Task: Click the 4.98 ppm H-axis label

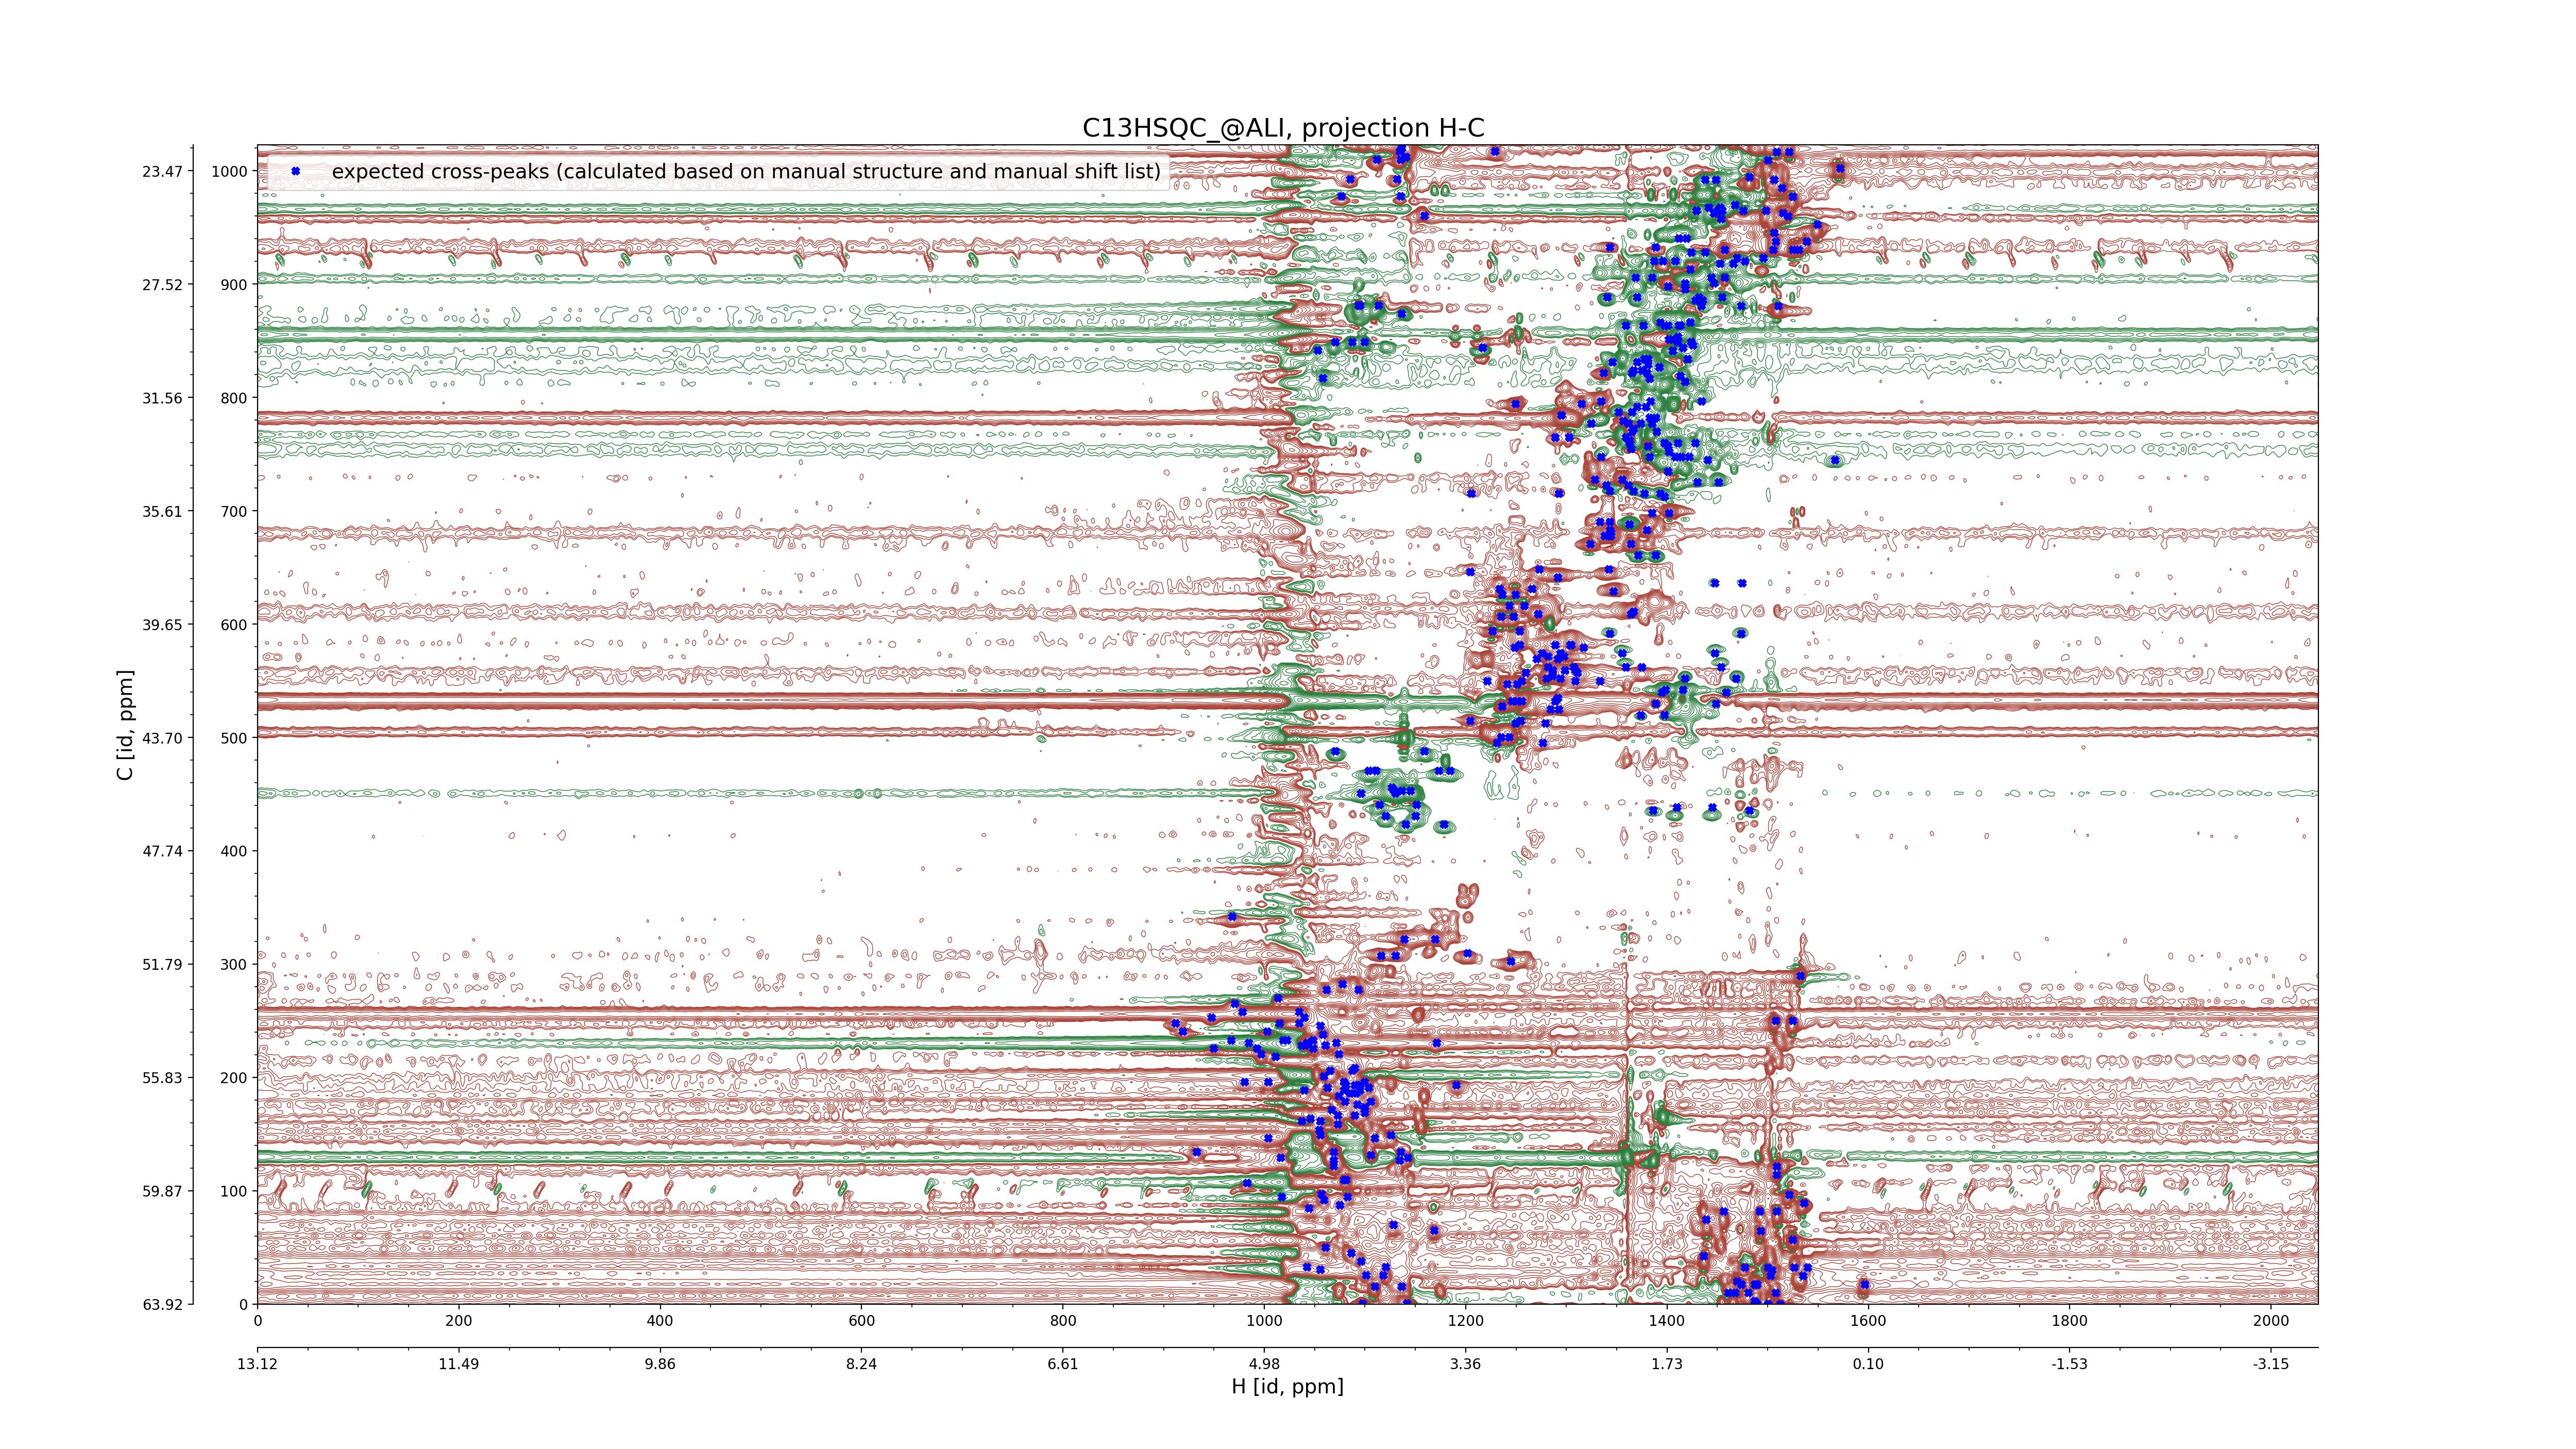Action: tap(1264, 1364)
